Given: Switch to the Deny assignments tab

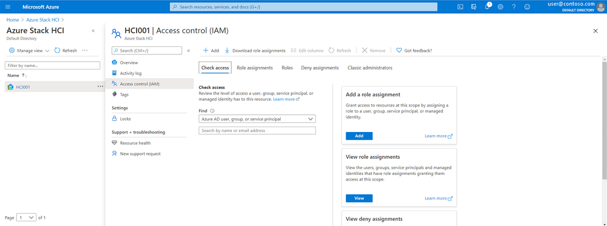Looking at the screenshot, I should (320, 68).
